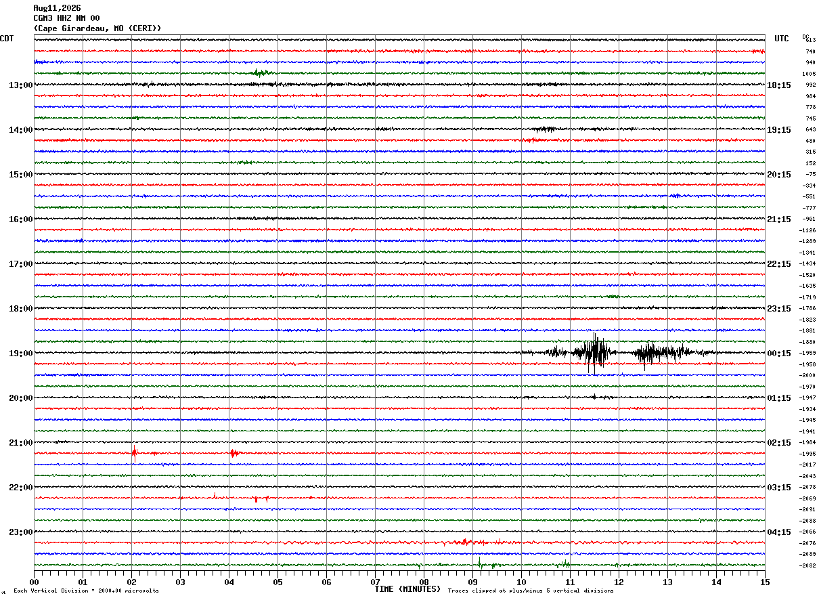Click the traces clipped footnote text

(531, 591)
